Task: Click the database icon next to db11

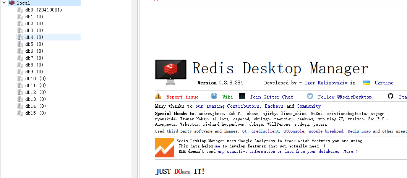Action: (x=20, y=85)
